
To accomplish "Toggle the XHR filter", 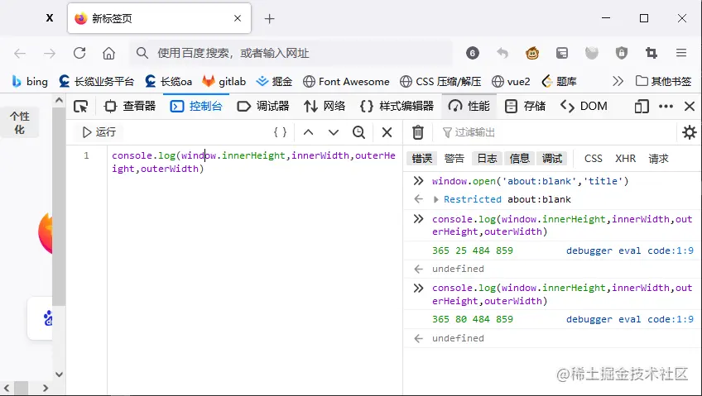I will pos(626,158).
